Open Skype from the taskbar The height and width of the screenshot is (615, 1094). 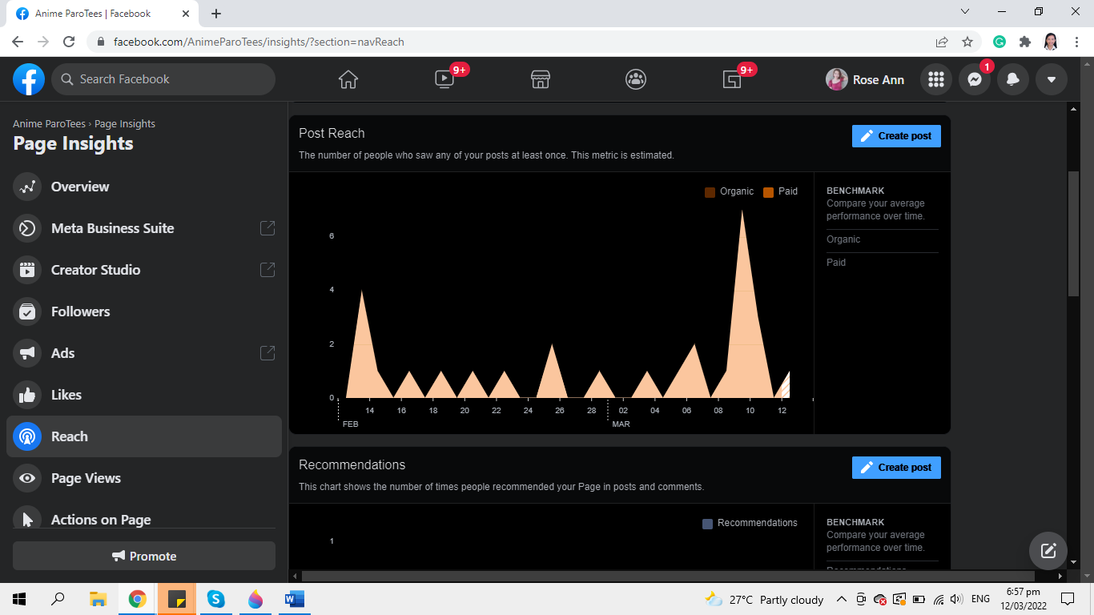[x=215, y=599]
